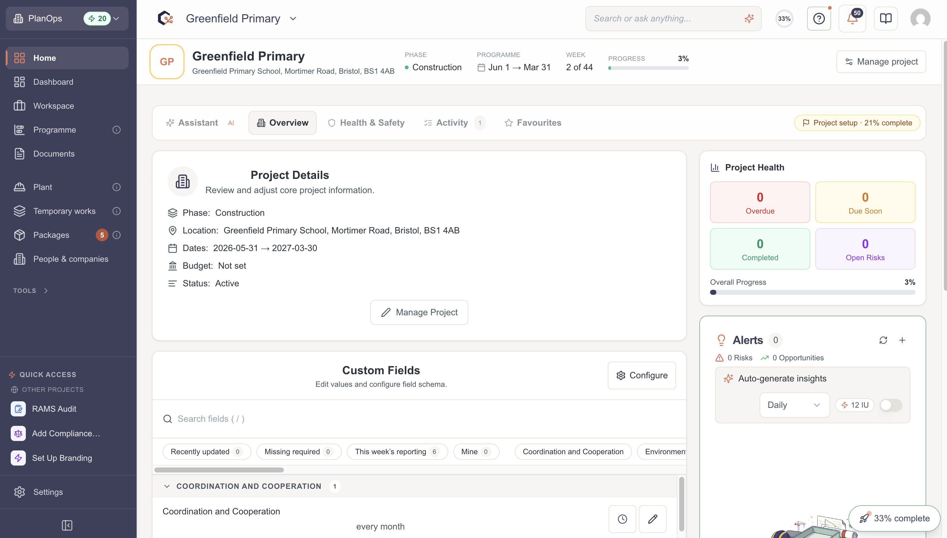This screenshot has height=538, width=947.
Task: Click Add Compliance scales icon
Action: [x=18, y=433]
